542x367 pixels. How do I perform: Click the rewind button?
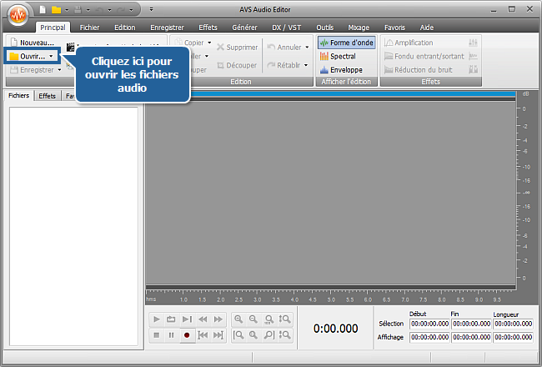pos(203,319)
